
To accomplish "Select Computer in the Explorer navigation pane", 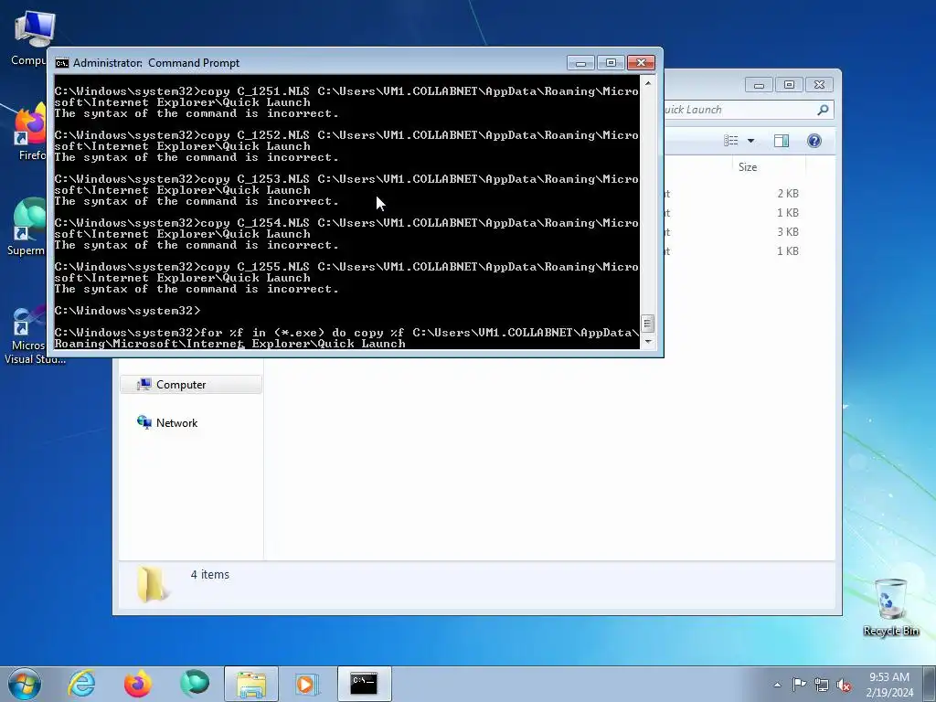I will click(191, 385).
